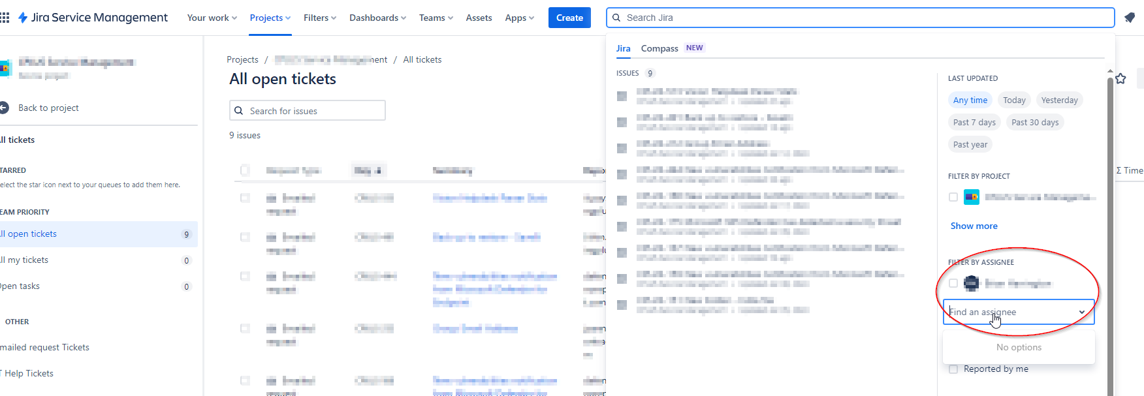
Task: Click the Back to project arrow icon
Action: (5, 108)
